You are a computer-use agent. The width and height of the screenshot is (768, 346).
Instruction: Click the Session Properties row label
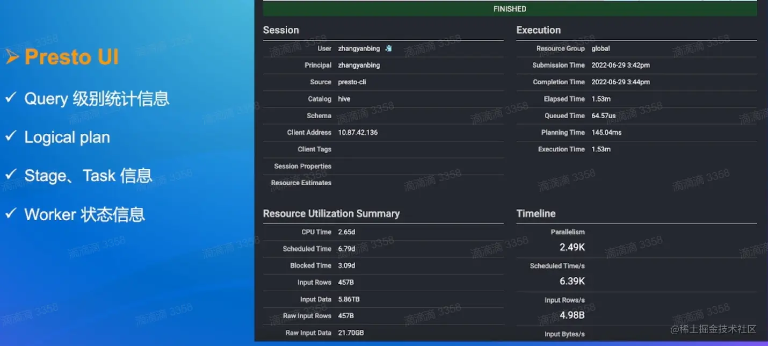click(x=303, y=166)
